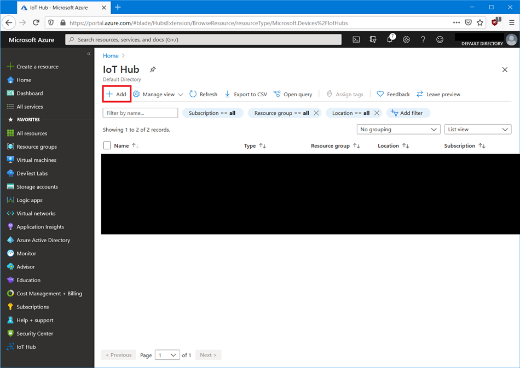Viewport: 520px width, 368px height.
Task: Open the page number dropdown
Action: click(x=167, y=355)
